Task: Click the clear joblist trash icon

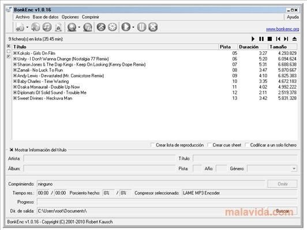Action: [x=58, y=27]
